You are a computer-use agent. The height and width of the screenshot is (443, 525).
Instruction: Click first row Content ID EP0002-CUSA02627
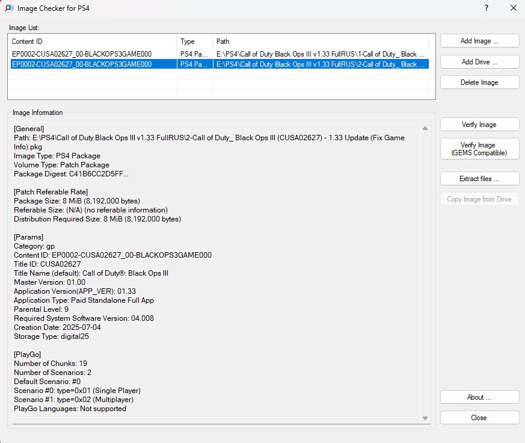pyautogui.click(x=82, y=54)
